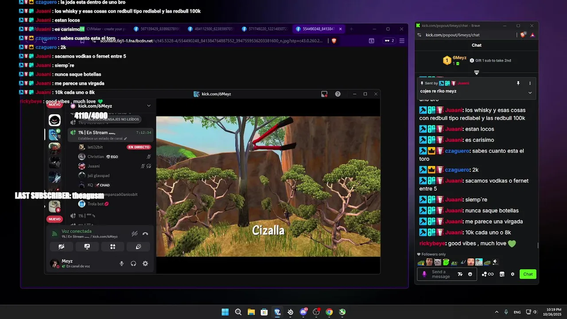Screen dimensions: 567x319
Task: Collapse the leaderboard with the down-arrow handle
Action: (x=477, y=72)
